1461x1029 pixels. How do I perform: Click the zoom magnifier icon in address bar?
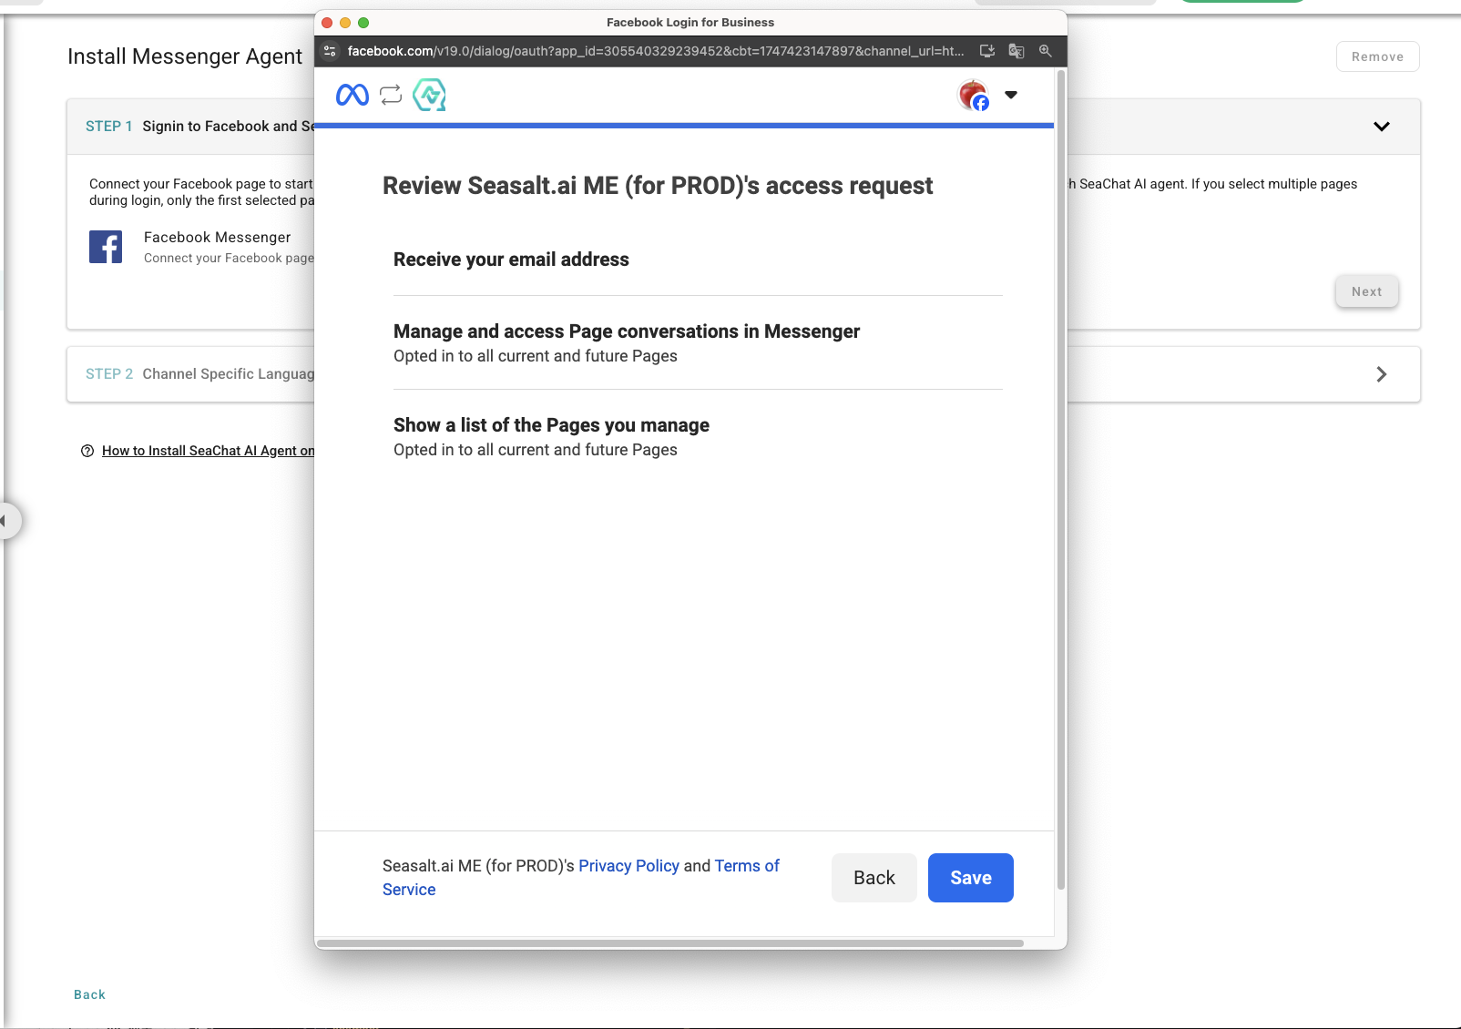coord(1046,51)
